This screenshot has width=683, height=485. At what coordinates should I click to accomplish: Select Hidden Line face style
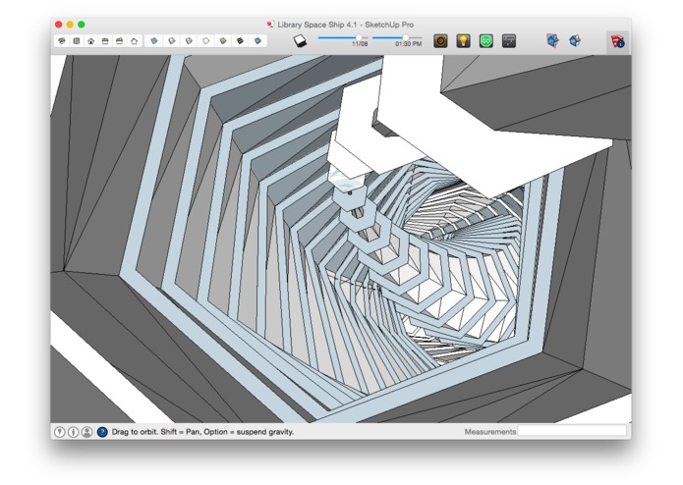(x=205, y=41)
